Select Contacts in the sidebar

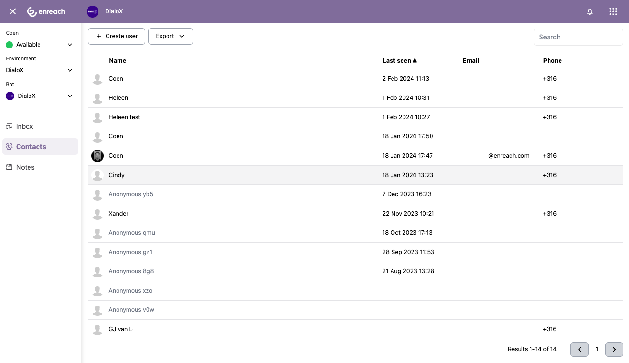[31, 147]
